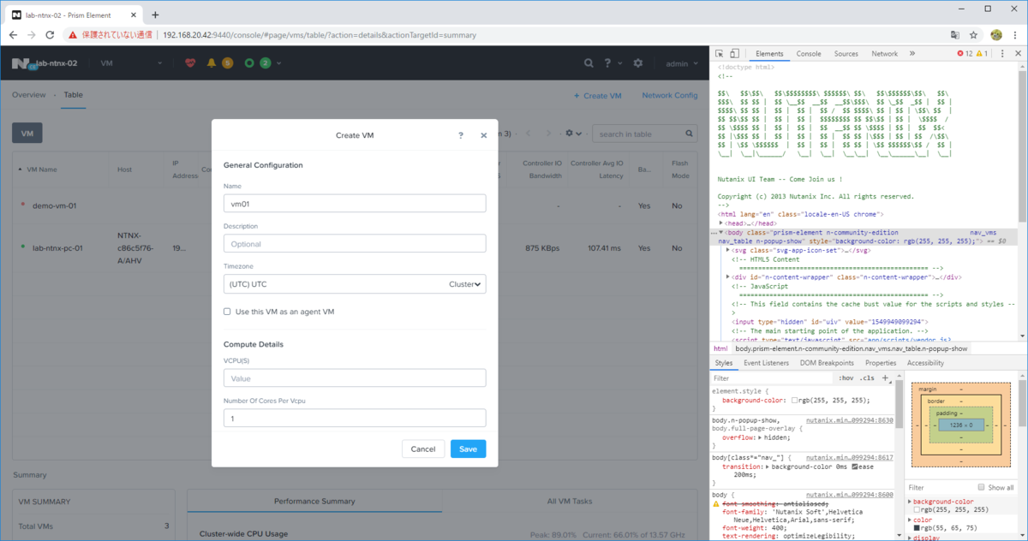Click the html breadcrumb element
The image size is (1028, 541).
(720, 348)
